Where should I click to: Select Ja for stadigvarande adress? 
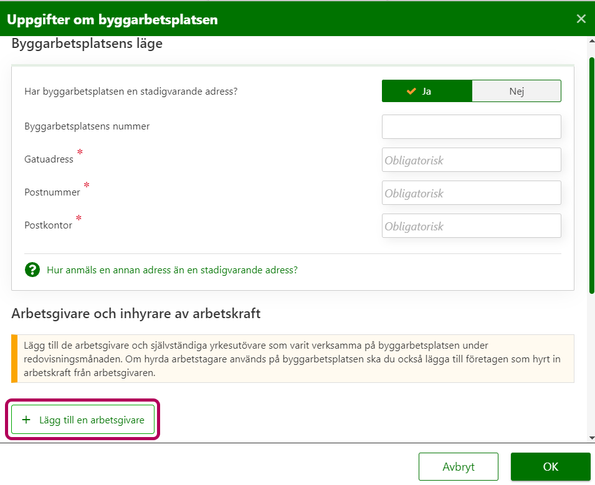427,91
